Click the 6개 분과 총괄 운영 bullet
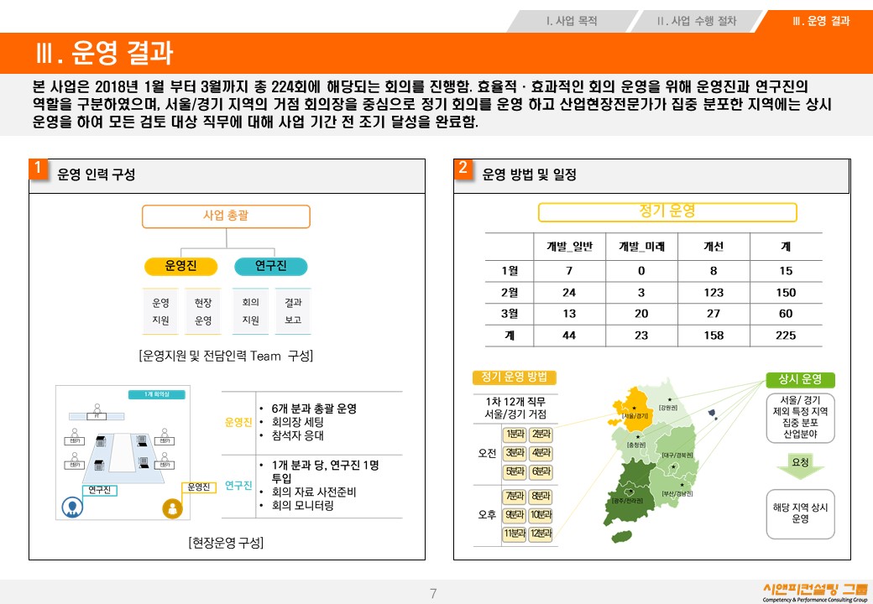Viewport: 873px width, 604px height. (314, 409)
